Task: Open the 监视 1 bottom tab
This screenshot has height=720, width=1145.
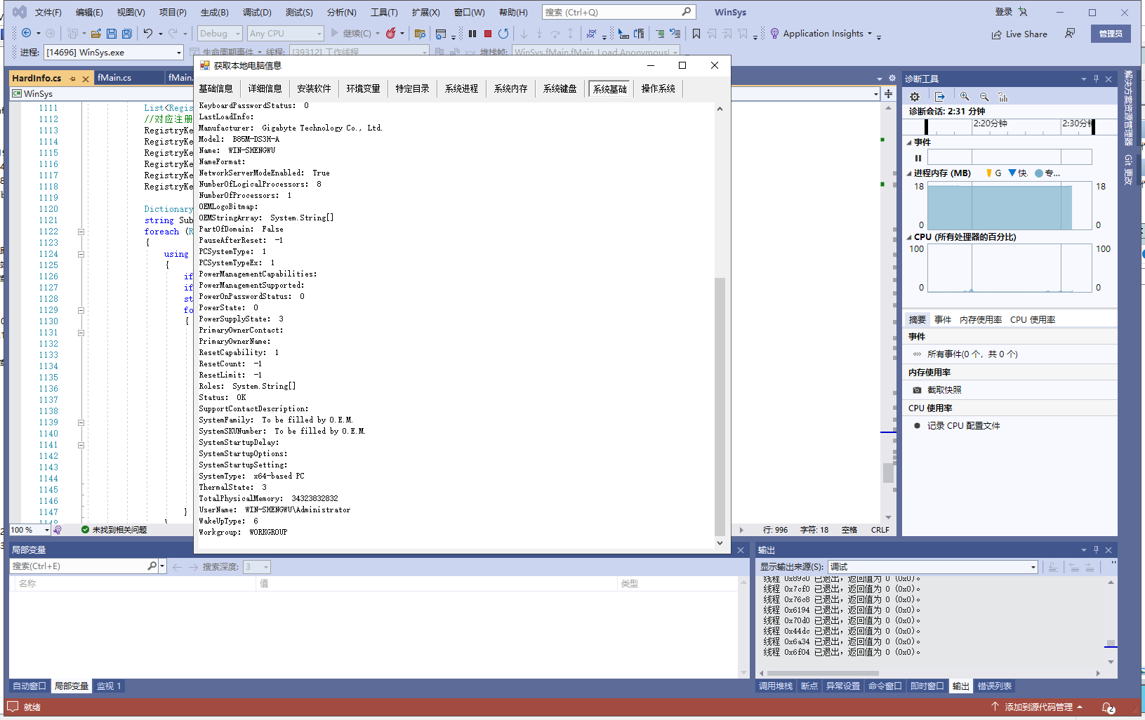Action: (109, 686)
